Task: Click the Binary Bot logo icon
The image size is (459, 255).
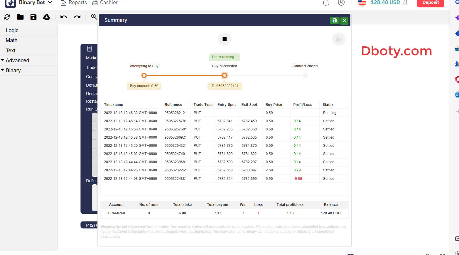Action: (10, 3)
